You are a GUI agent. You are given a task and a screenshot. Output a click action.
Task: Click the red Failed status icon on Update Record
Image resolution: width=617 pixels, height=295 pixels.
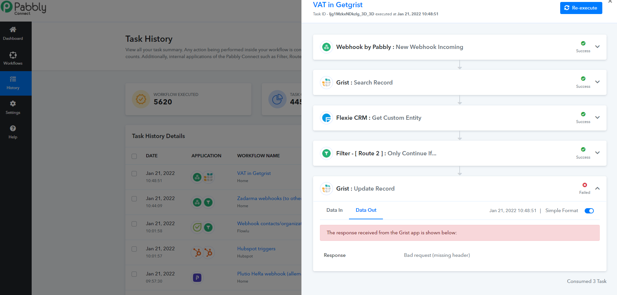[585, 185]
